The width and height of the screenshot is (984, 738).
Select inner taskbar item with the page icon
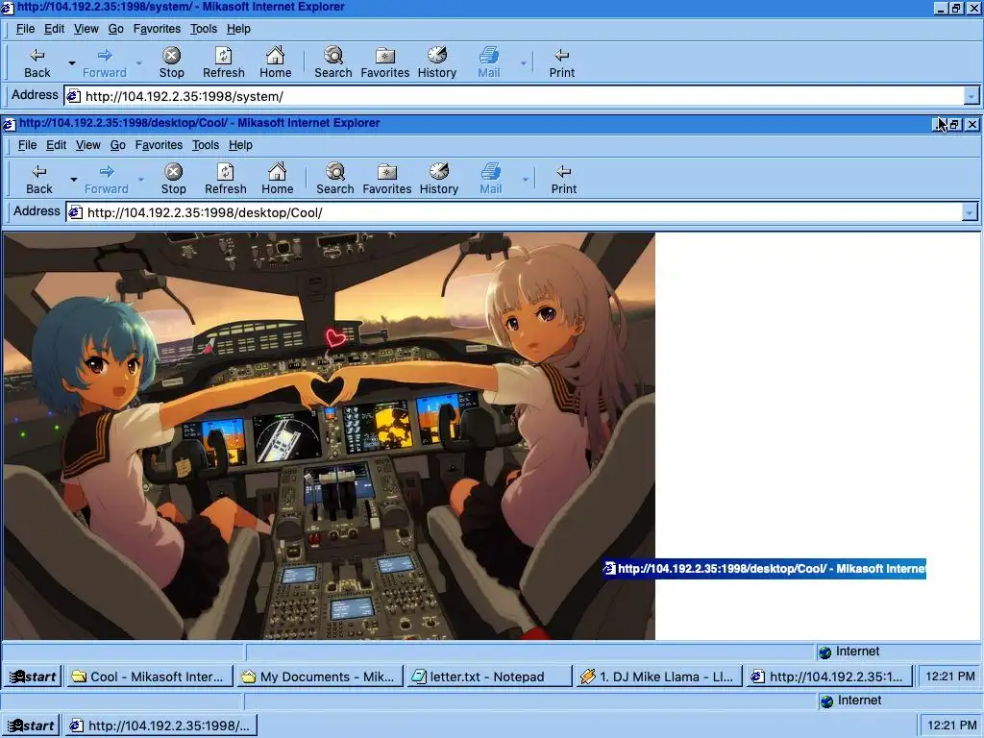(829, 676)
